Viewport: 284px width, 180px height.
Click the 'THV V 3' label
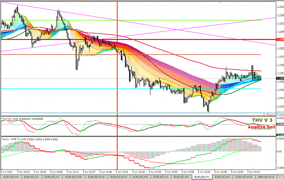[262, 120]
